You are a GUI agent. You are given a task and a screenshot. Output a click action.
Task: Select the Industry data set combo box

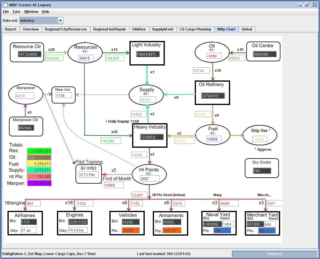click(41, 20)
